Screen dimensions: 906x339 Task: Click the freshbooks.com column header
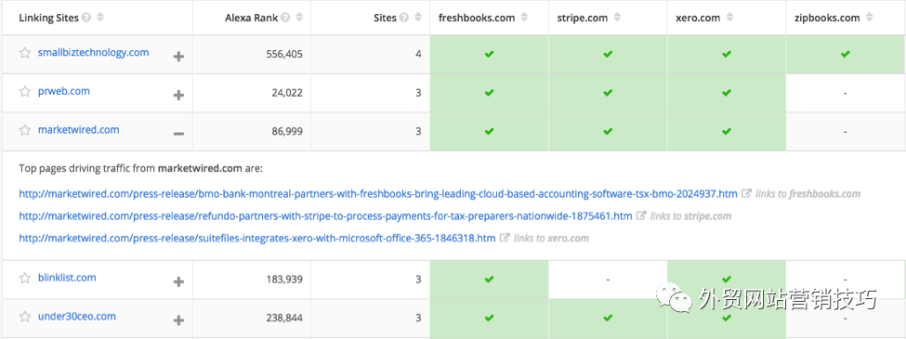tap(477, 18)
